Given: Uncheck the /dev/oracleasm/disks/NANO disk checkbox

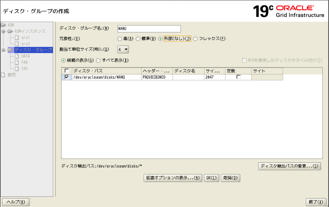Looking at the screenshot, I should click(67, 77).
